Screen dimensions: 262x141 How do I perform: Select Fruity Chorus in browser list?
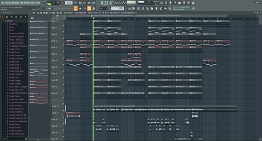(15, 52)
